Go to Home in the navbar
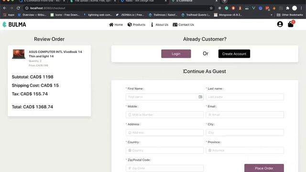Screen dimensions: 306x172 pyautogui.click(x=116, y=24)
